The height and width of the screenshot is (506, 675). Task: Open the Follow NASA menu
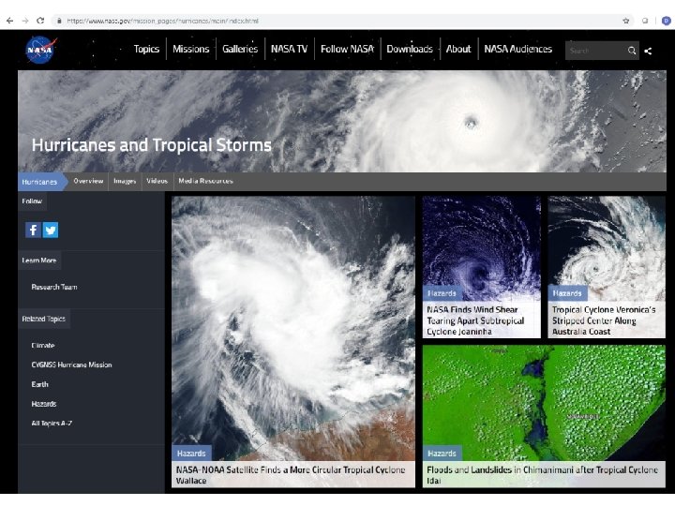click(347, 49)
